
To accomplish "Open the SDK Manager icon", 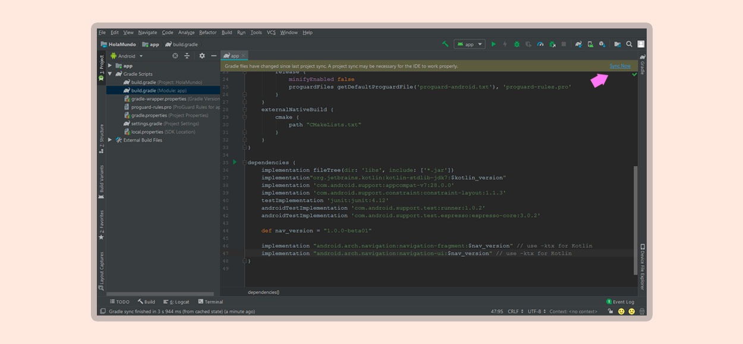I will (x=602, y=44).
